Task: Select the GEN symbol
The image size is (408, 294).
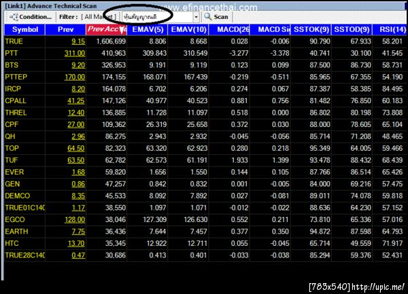Action: coord(12,184)
